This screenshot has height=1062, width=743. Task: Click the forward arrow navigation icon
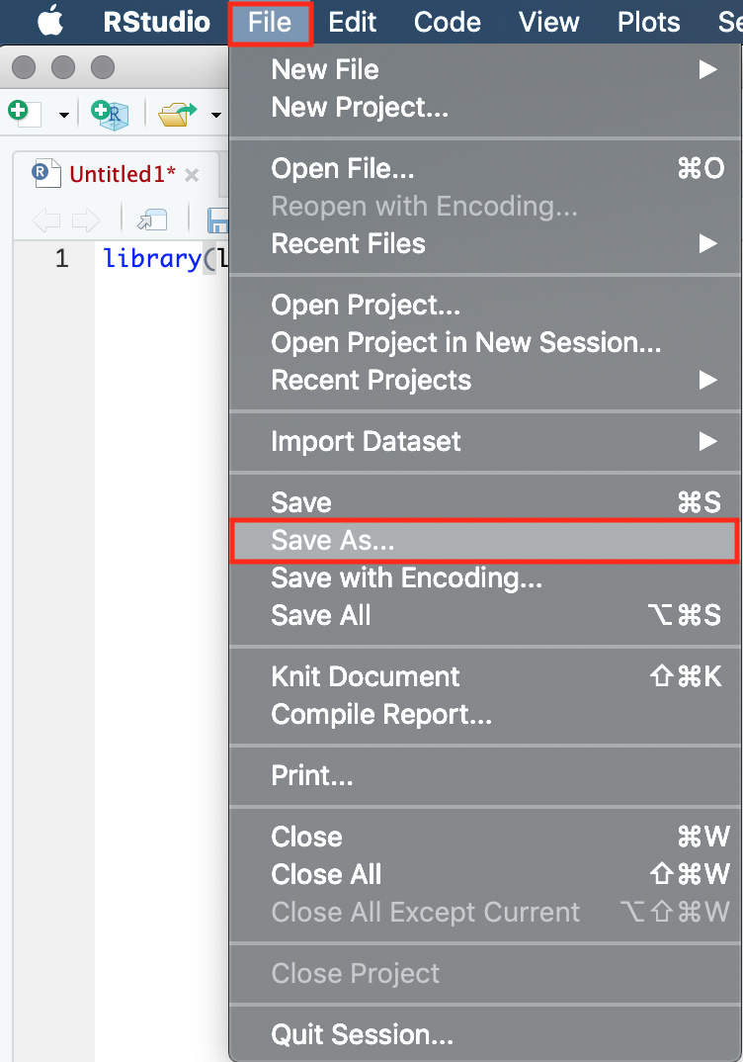pyautogui.click(x=86, y=221)
